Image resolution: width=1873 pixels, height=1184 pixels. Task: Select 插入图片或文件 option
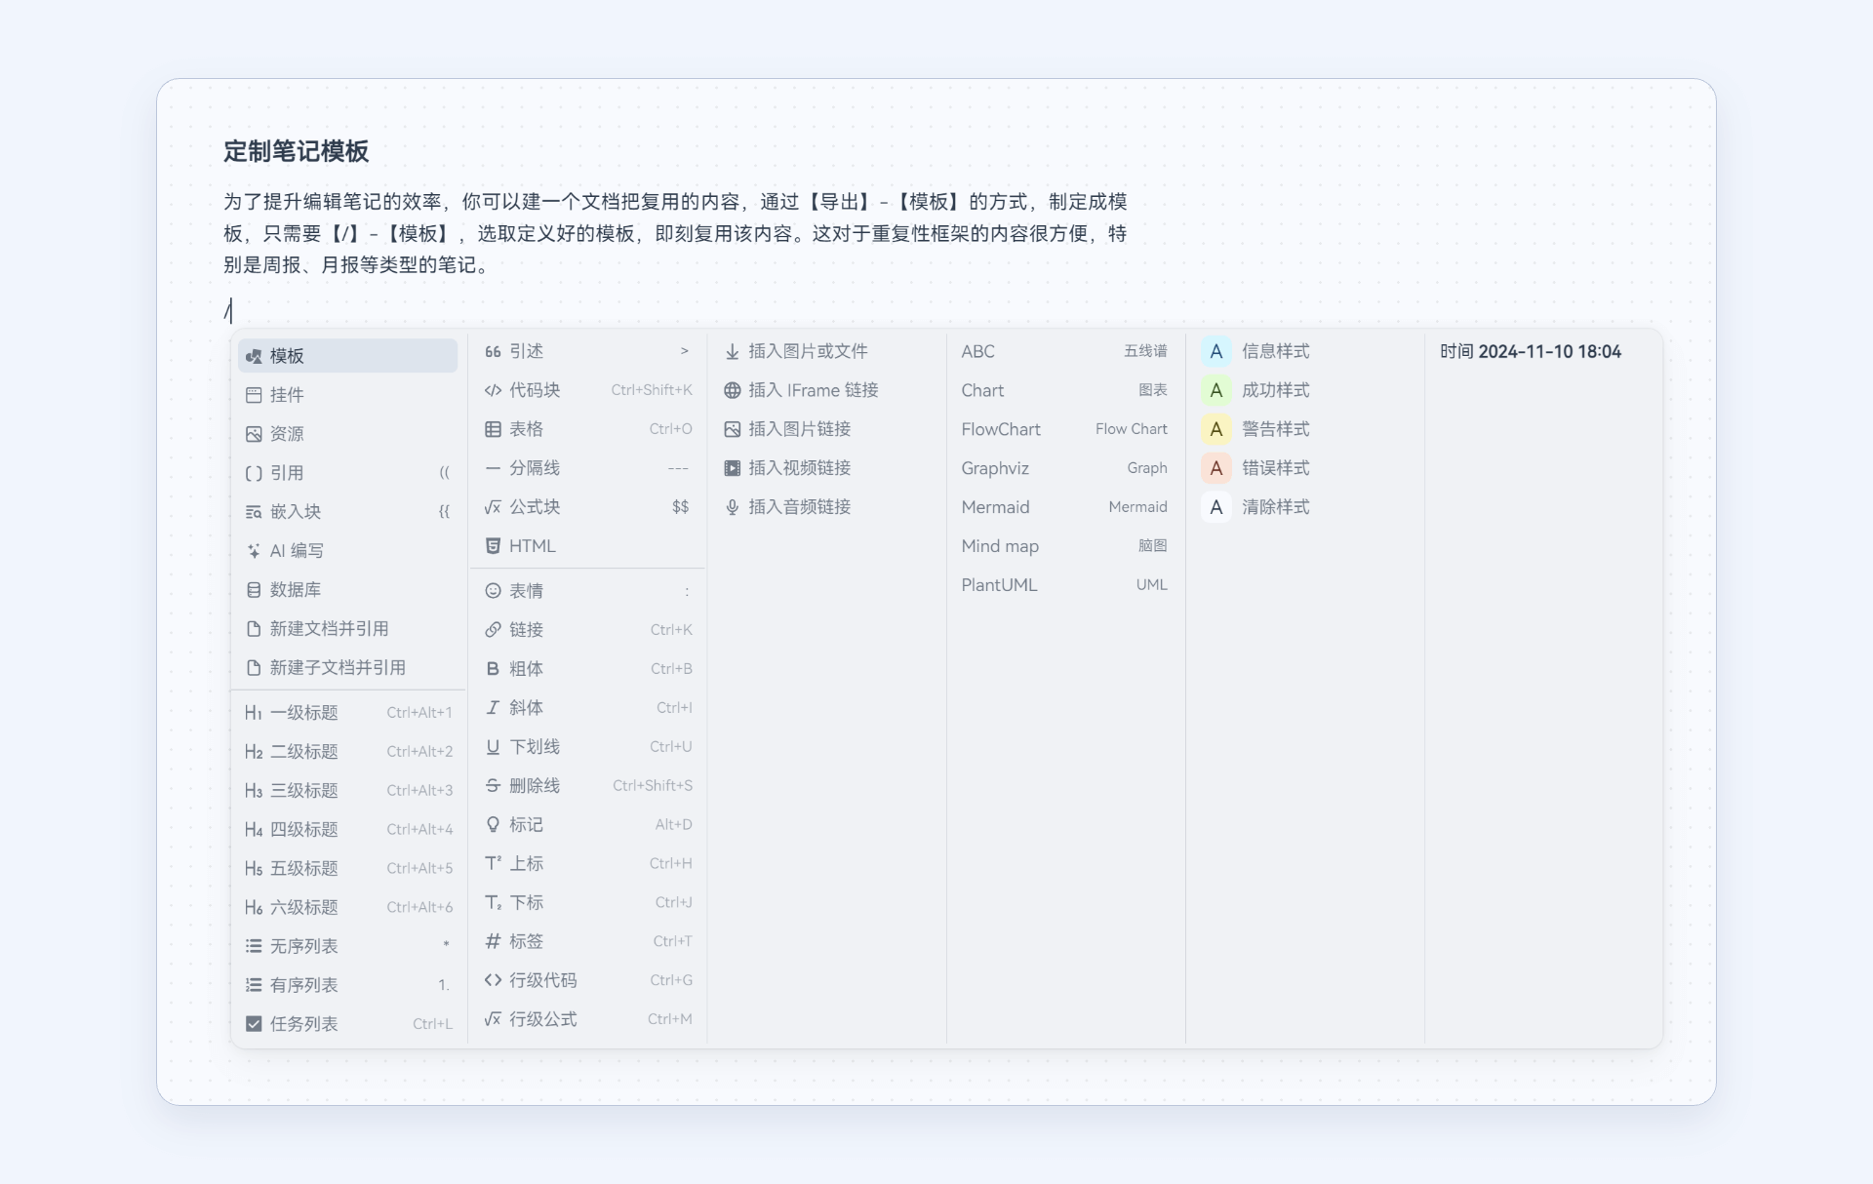tap(826, 351)
